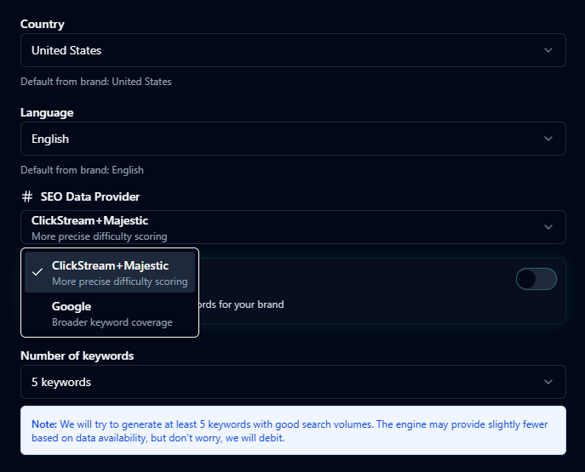
Task: Click the chevron in the Language field
Action: (x=548, y=139)
